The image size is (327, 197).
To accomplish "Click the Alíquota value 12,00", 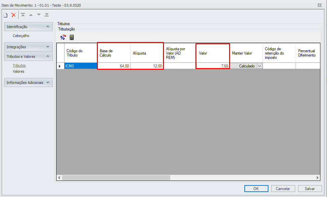I will [147, 66].
